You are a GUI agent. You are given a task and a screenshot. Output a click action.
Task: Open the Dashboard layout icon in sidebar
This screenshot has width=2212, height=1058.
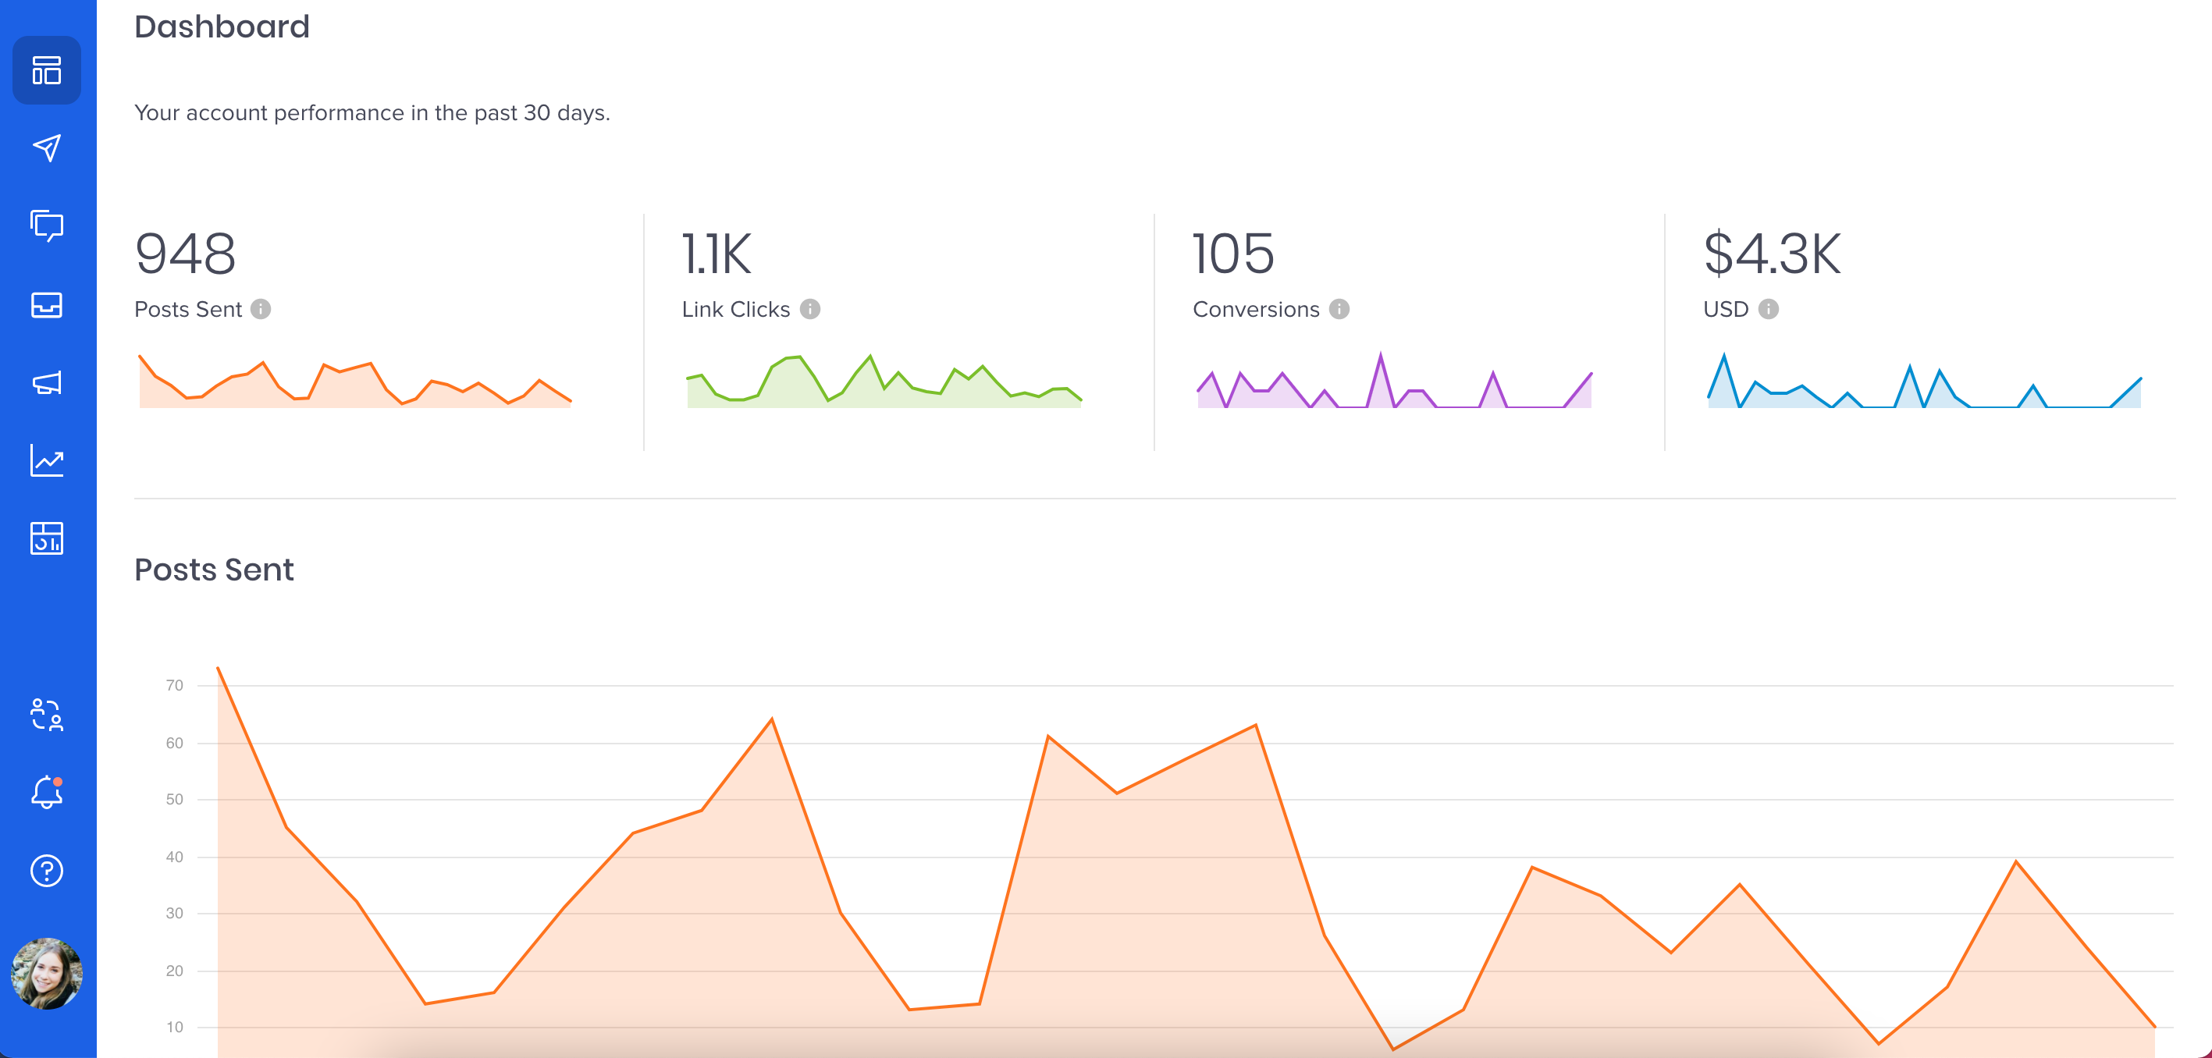[46, 70]
